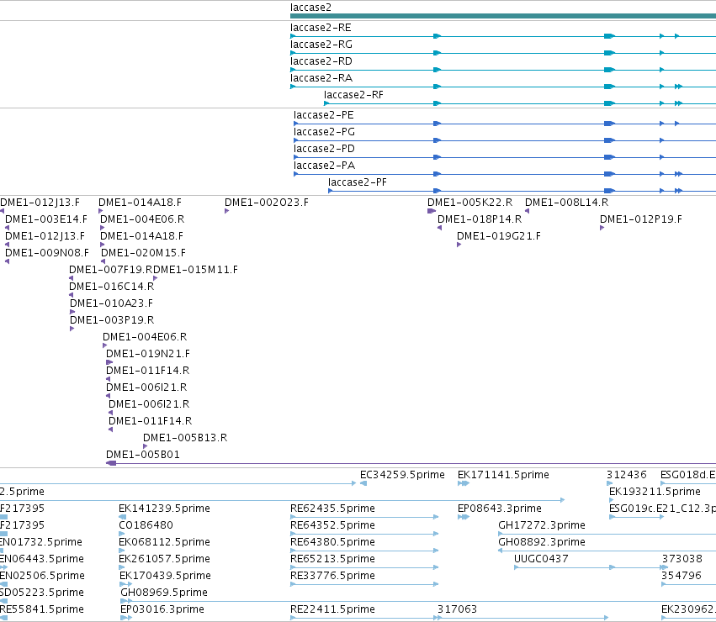The width and height of the screenshot is (716, 622).
Task: Select the EK068112.5prime label
Action: pyautogui.click(x=164, y=542)
